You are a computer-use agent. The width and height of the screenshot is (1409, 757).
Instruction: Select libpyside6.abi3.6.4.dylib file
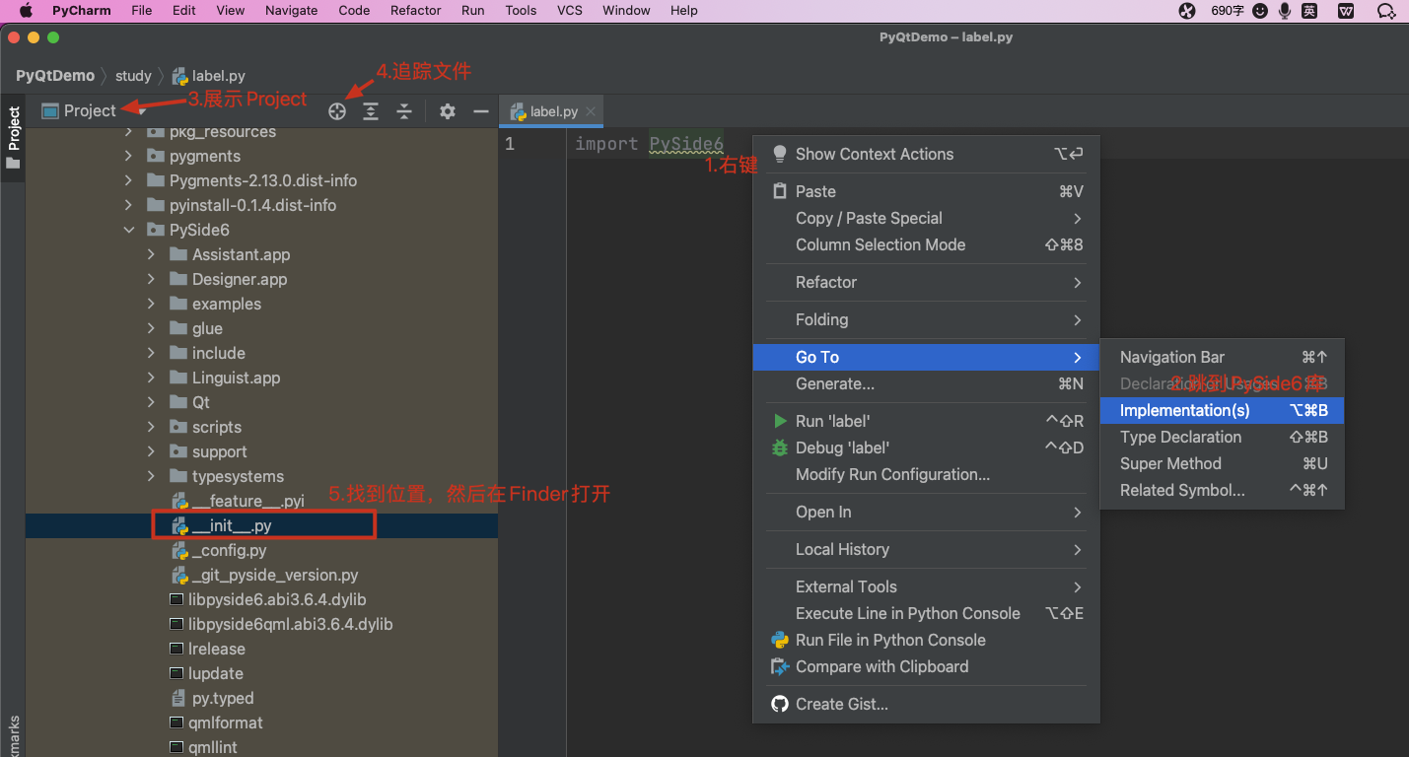[261, 600]
